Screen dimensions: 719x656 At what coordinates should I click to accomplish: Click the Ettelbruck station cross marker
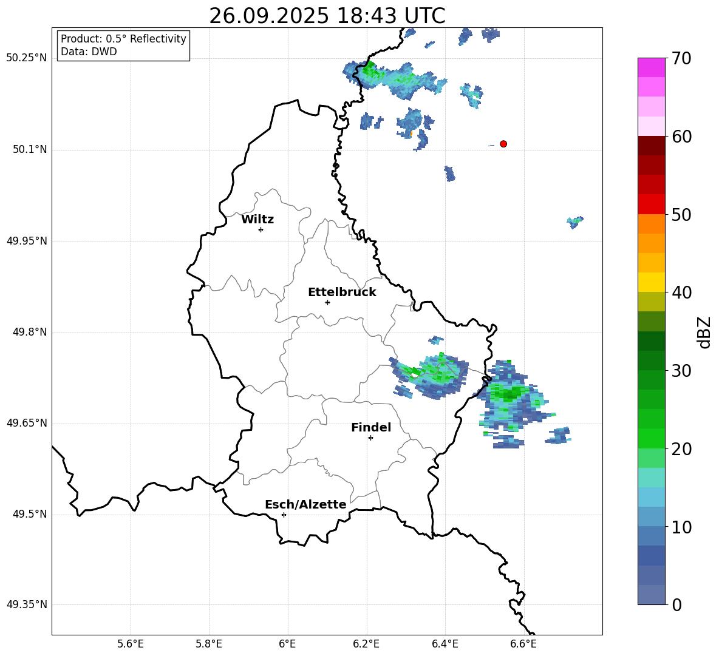pos(327,302)
